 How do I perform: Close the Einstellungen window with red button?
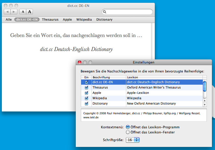click(80, 62)
